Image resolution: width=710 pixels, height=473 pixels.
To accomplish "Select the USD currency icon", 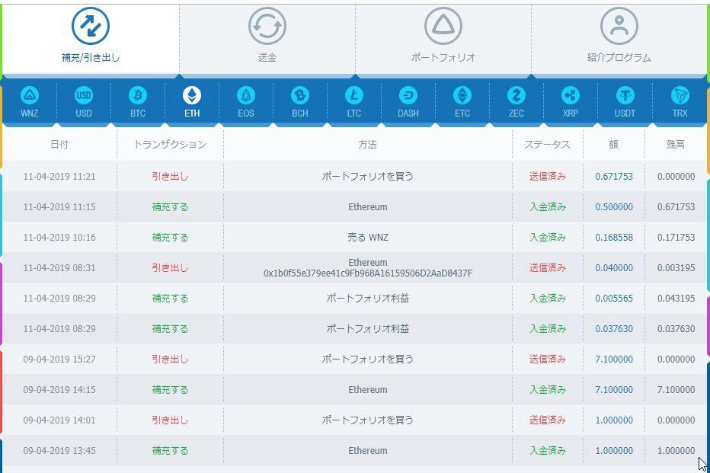I will (84, 101).
